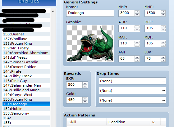Click the enemy list scroll-up arrow
174x127 pixels.
tap(53, 11)
